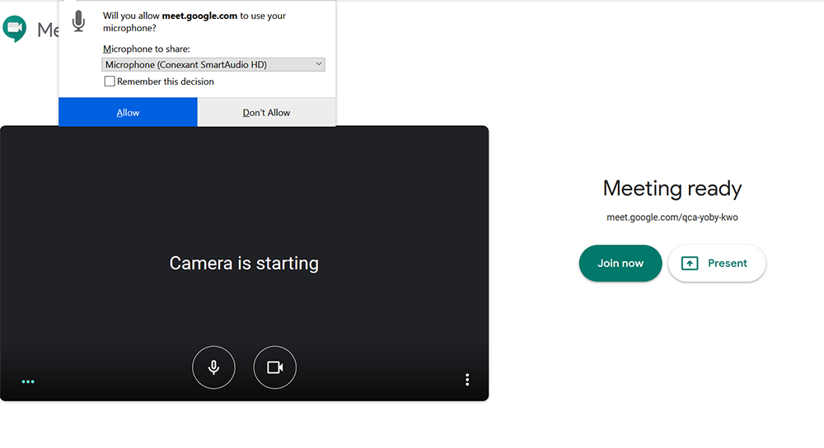The width and height of the screenshot is (824, 448).
Task: Mute the microphone in the video preview
Action: (x=213, y=367)
